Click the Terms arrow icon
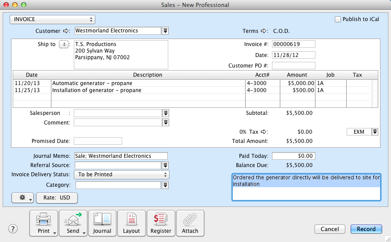391x242 pixels. [264, 31]
